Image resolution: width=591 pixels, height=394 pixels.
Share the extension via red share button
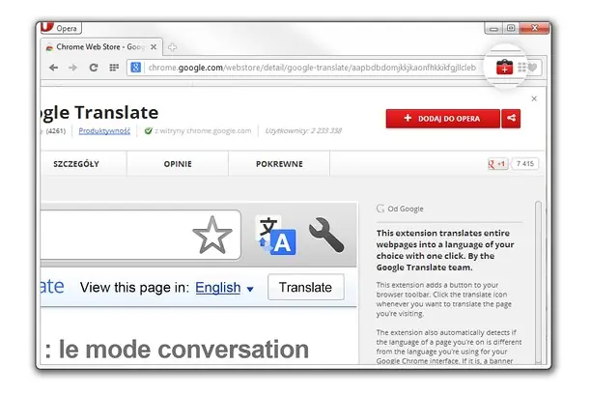[511, 119]
